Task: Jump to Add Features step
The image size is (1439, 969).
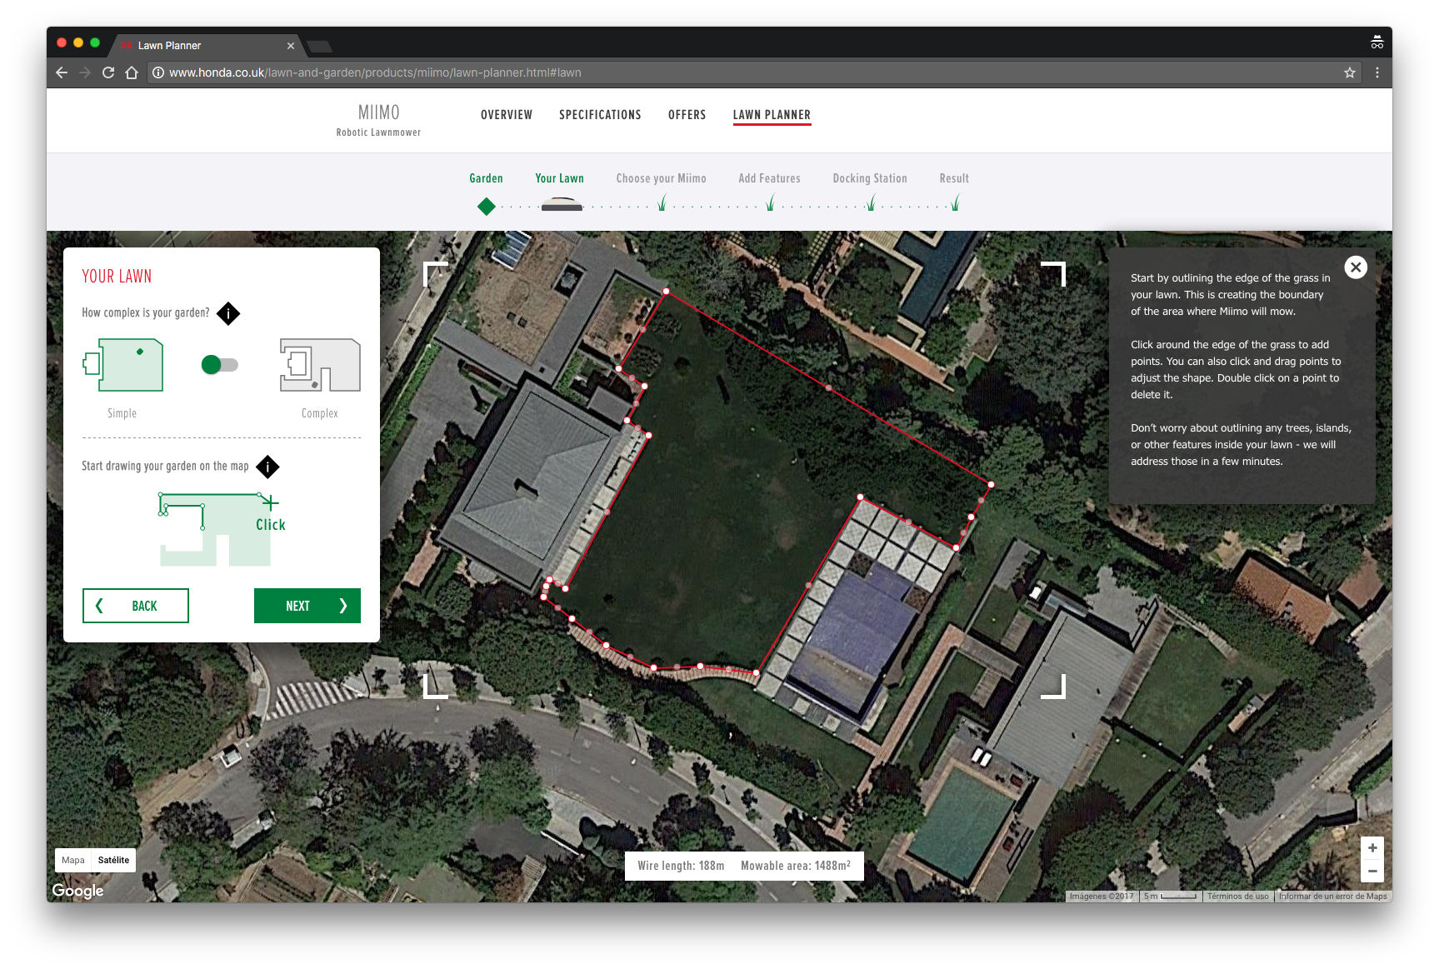Action: pyautogui.click(x=769, y=178)
